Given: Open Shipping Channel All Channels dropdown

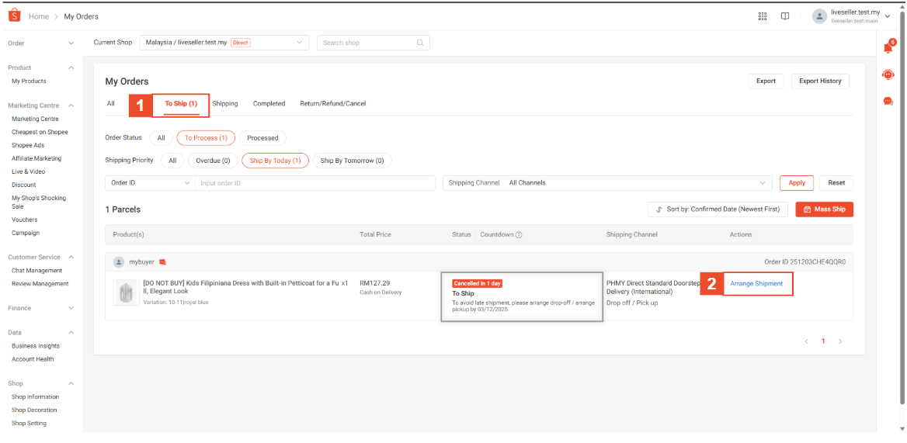Looking at the screenshot, I should click(607, 183).
